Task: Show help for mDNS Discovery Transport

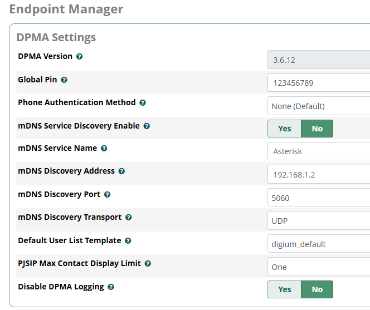Action: pyautogui.click(x=129, y=218)
